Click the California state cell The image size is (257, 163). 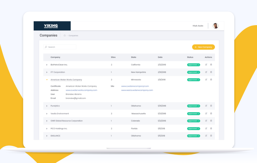136,65
